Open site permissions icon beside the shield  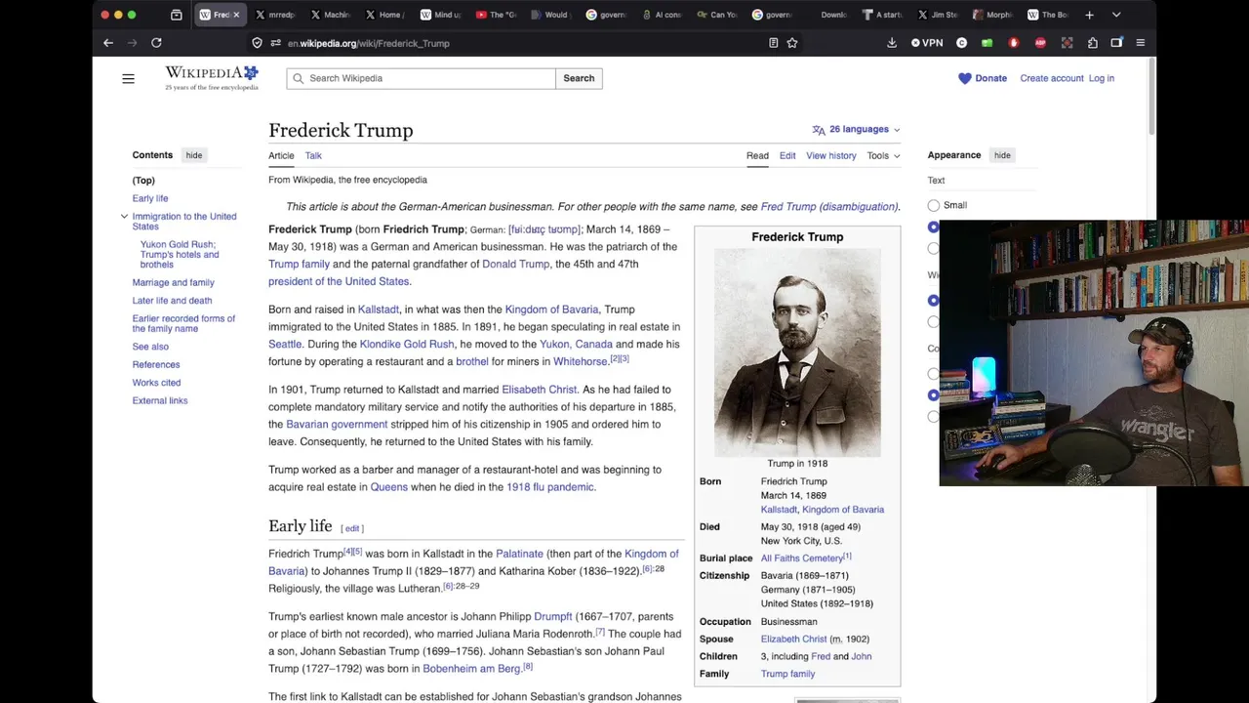tap(276, 43)
